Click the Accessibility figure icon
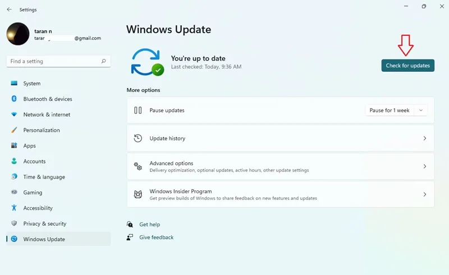The width and height of the screenshot is (449, 275). click(13, 208)
